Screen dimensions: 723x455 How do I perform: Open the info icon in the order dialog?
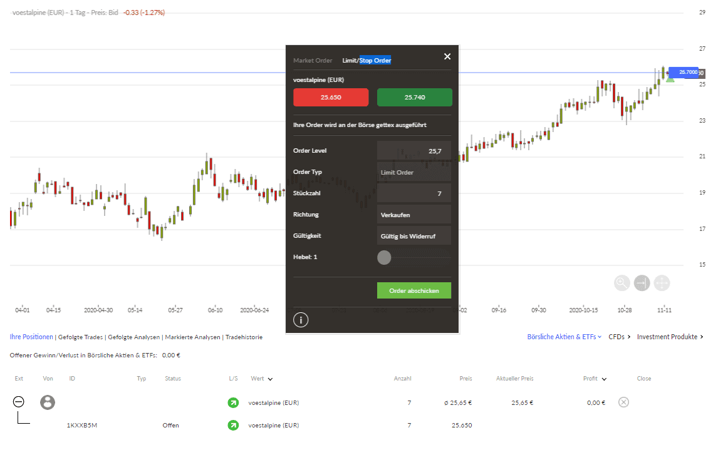301,320
